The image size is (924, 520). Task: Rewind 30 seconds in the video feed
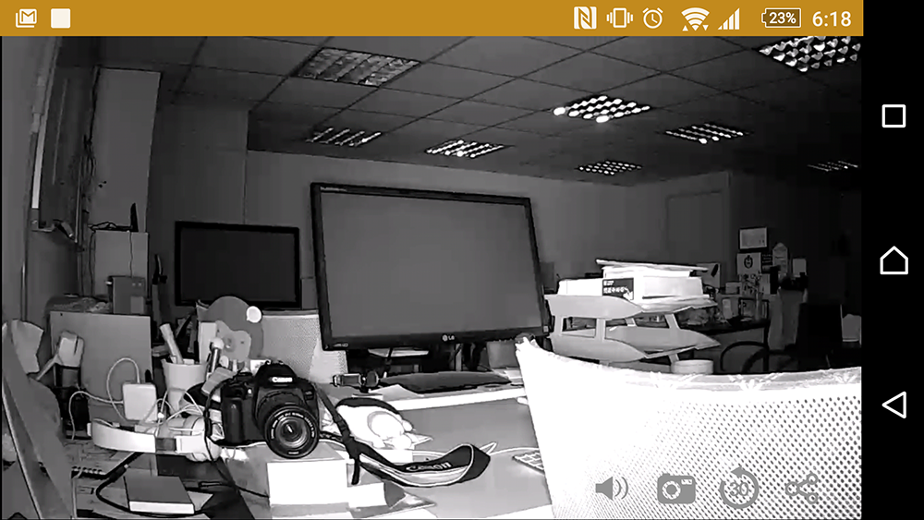(739, 488)
